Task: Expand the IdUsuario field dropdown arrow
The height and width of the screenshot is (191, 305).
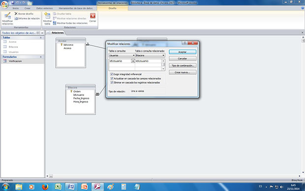Action: click(133, 61)
